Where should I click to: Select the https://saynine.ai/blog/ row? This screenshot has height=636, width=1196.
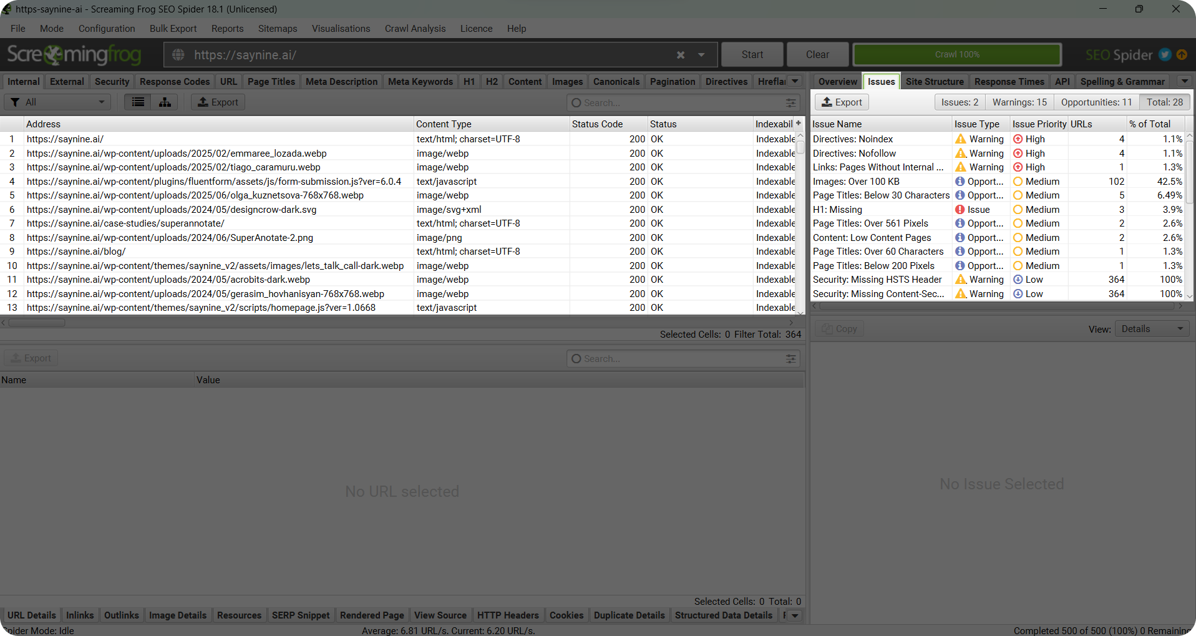(398, 252)
